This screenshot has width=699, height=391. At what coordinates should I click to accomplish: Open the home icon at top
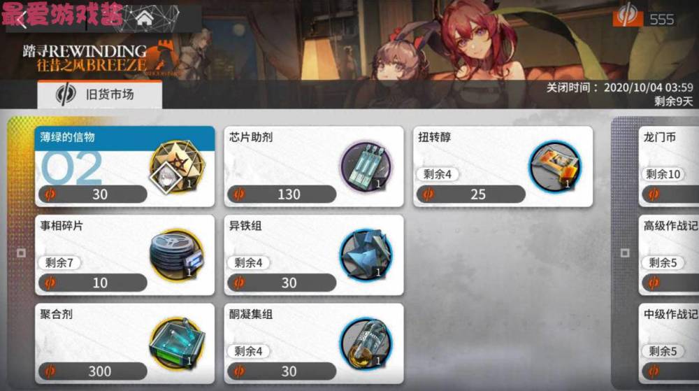(145, 18)
